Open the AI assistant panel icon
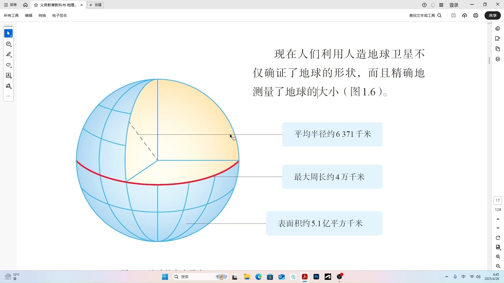Screen dimensions: 504x283 coord(498,28)
